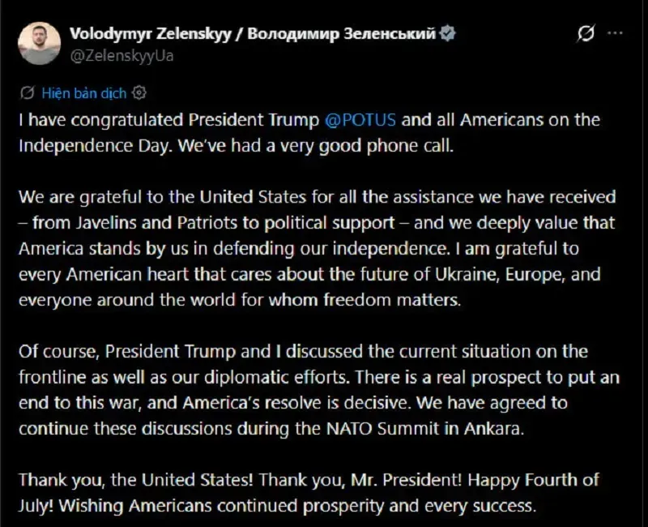Click the phrase 'NATO Summit in Ankara'
Viewport: 648px width, 527px height.
[x=424, y=429]
